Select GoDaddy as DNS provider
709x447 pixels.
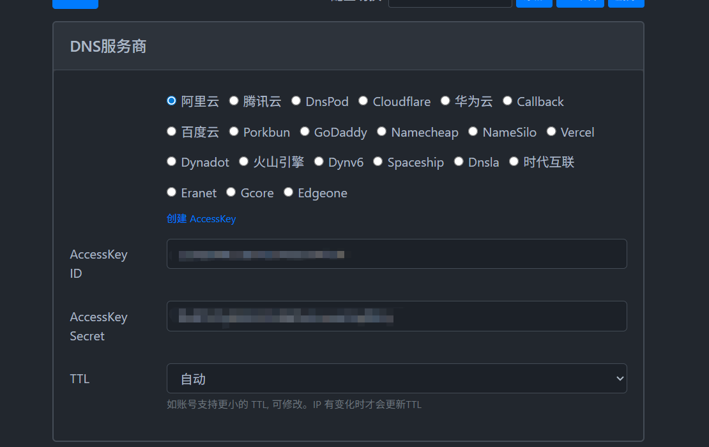(305, 132)
